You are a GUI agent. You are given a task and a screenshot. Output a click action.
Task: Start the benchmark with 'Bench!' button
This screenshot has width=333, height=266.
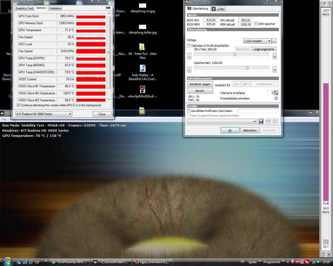(200, 91)
